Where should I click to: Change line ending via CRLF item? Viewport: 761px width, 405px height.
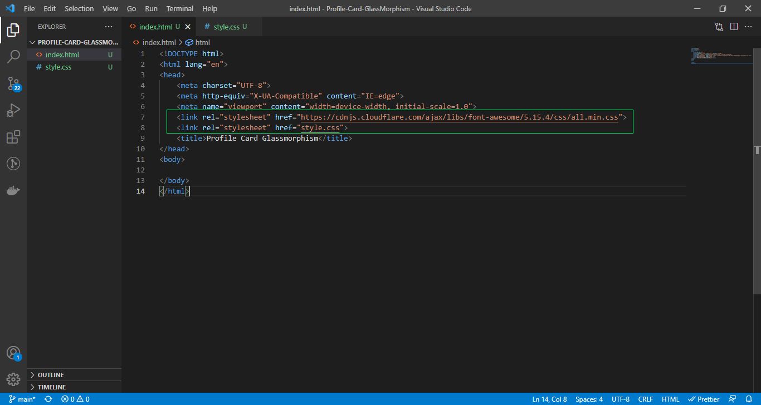coord(646,399)
